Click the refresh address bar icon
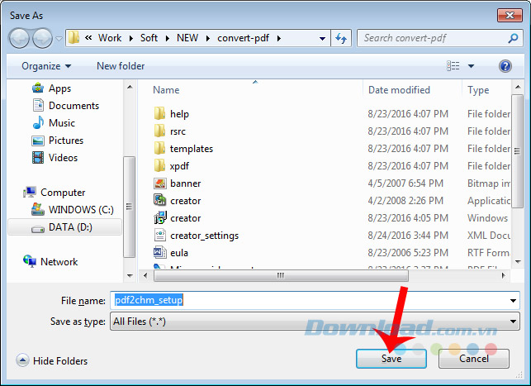 340,38
